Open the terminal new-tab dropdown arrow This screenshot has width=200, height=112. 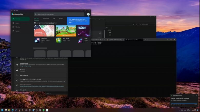coord(148,40)
